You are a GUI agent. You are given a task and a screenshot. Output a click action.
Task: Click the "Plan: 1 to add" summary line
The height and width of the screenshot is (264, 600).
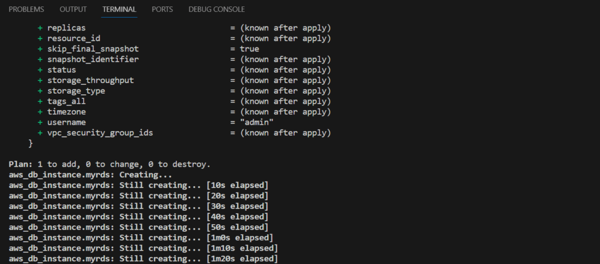click(x=110, y=164)
